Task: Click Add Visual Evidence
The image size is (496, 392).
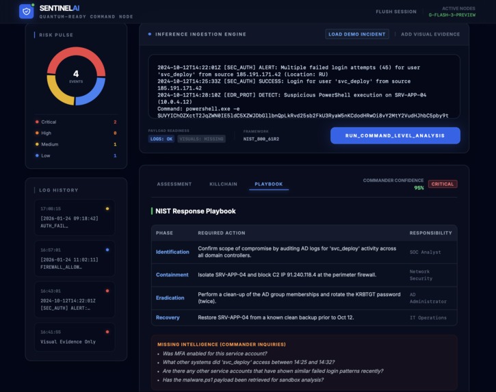Action: coord(430,34)
